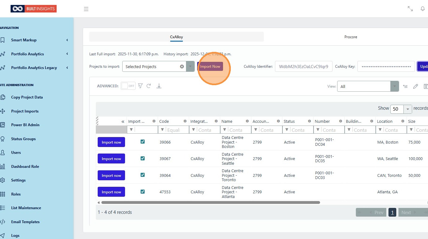
Task: Click the Dashboard Role bar chart icon
Action: point(2,167)
